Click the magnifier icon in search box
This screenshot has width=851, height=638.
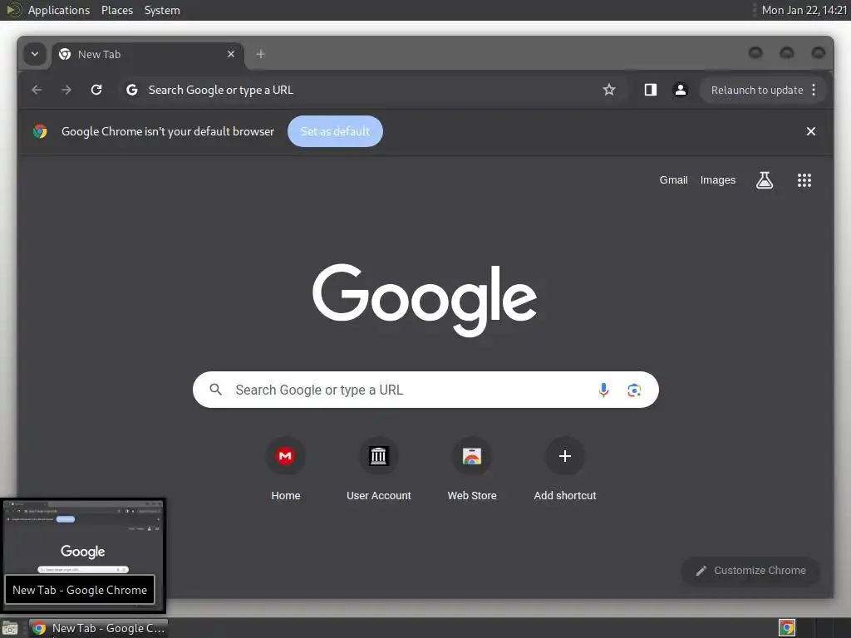tap(215, 390)
